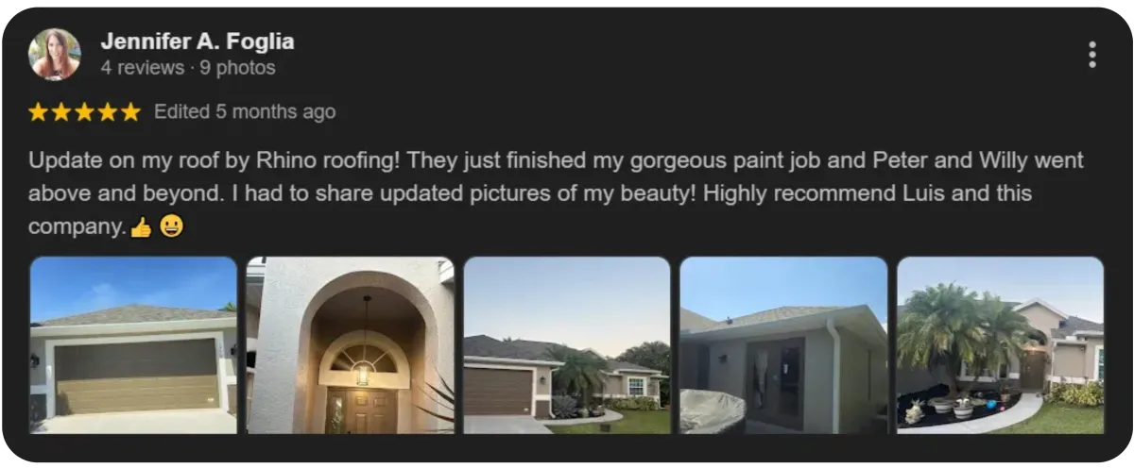Click the third yellow rating star
This screenshot has height=468, width=1134.
coord(84,112)
